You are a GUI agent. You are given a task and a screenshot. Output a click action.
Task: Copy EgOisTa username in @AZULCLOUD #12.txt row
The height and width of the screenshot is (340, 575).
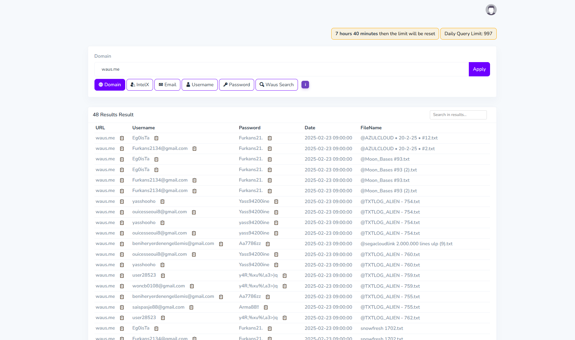click(x=156, y=138)
